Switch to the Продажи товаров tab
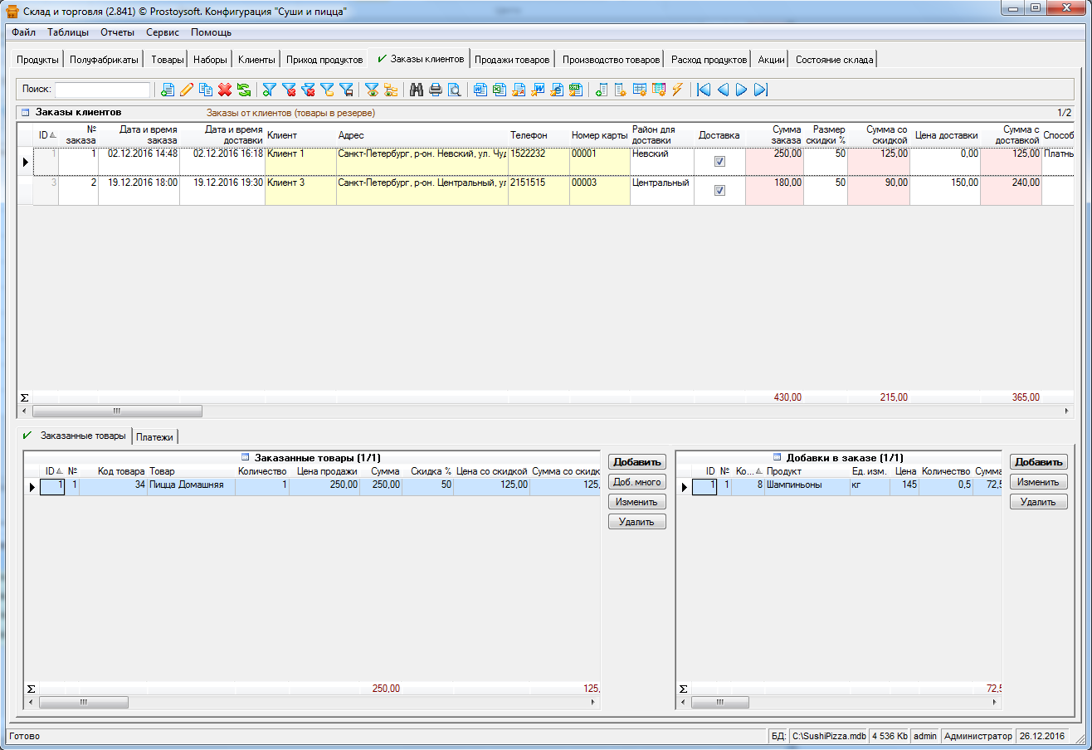This screenshot has height=750, width=1092. coord(511,60)
